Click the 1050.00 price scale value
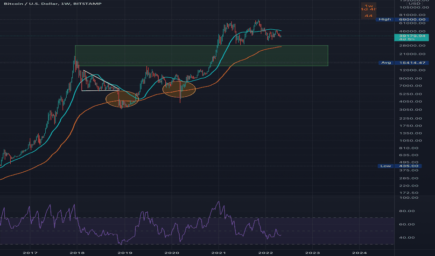The image size is (435, 256). 411,141
